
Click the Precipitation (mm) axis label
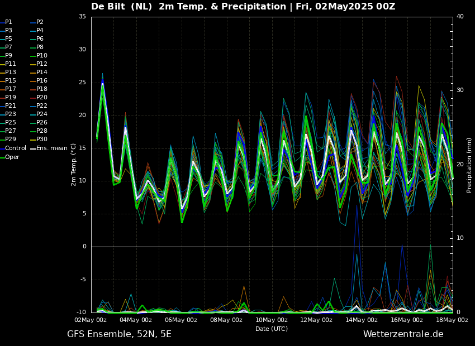(x=469, y=165)
